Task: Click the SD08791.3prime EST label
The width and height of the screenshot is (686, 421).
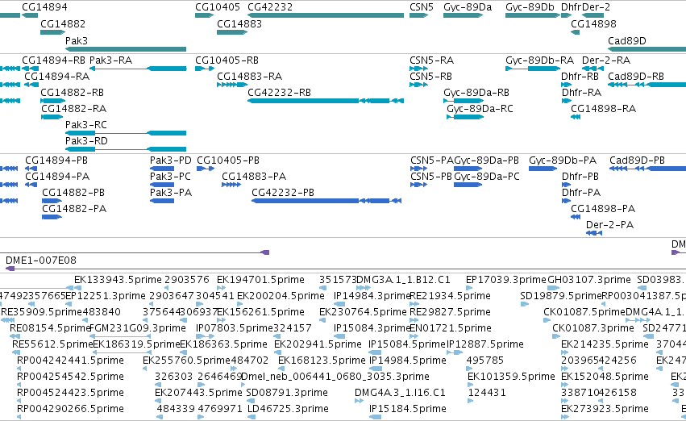Action: coord(287,393)
